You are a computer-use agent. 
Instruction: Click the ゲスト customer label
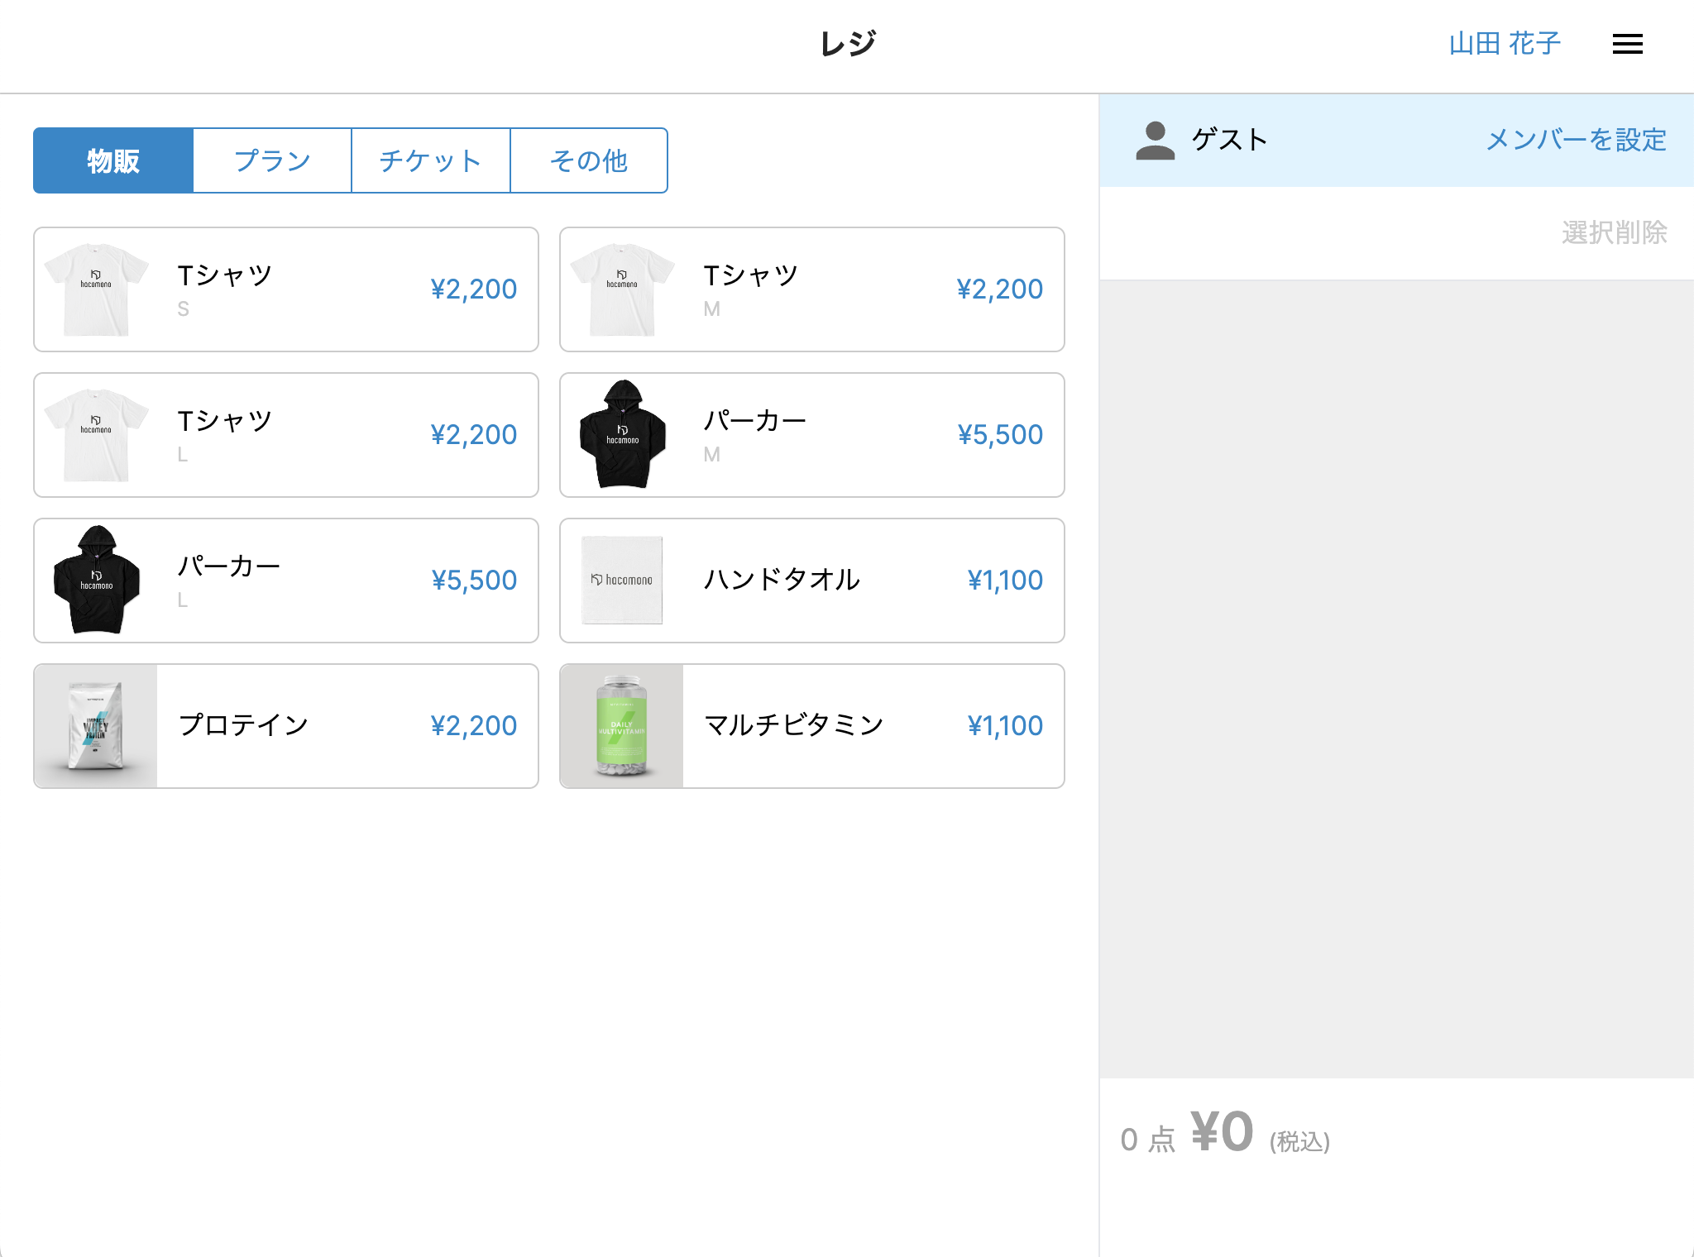1229,140
